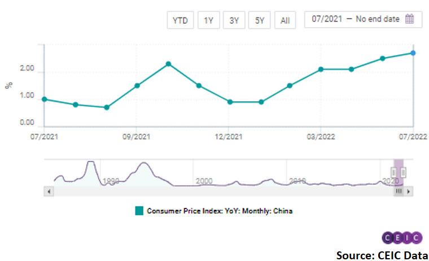Choose the 5Y time range
This screenshot has height=261, width=429.
point(259,20)
